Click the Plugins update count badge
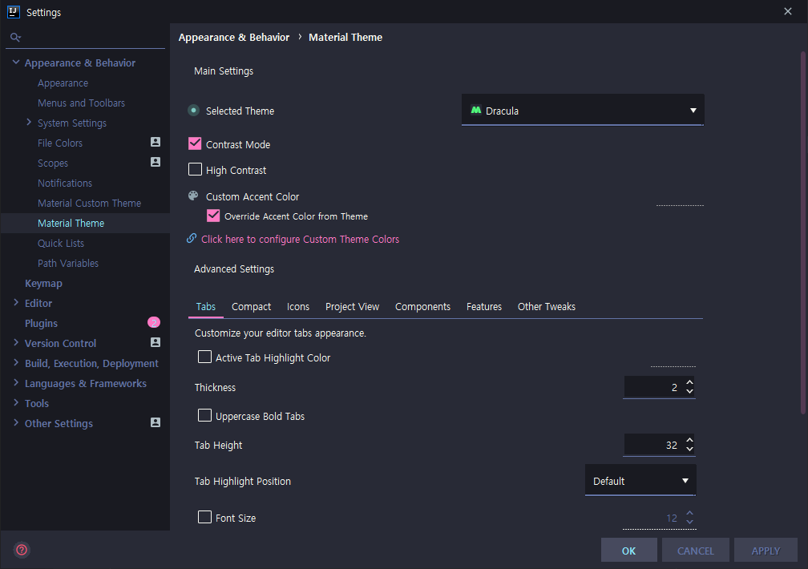The image size is (808, 569). click(154, 323)
